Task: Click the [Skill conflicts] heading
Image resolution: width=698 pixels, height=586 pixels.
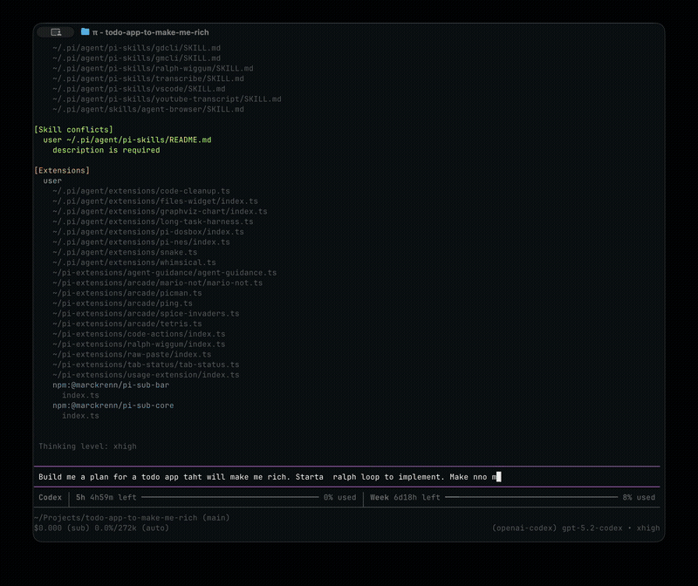Action: (x=73, y=129)
